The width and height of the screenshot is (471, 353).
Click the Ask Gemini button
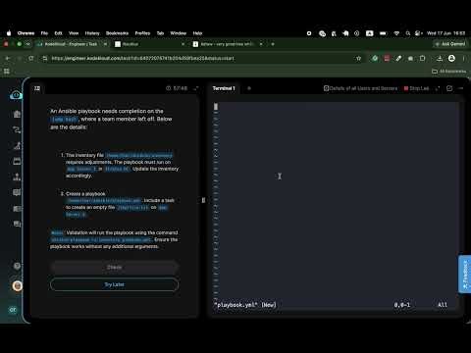450,44
